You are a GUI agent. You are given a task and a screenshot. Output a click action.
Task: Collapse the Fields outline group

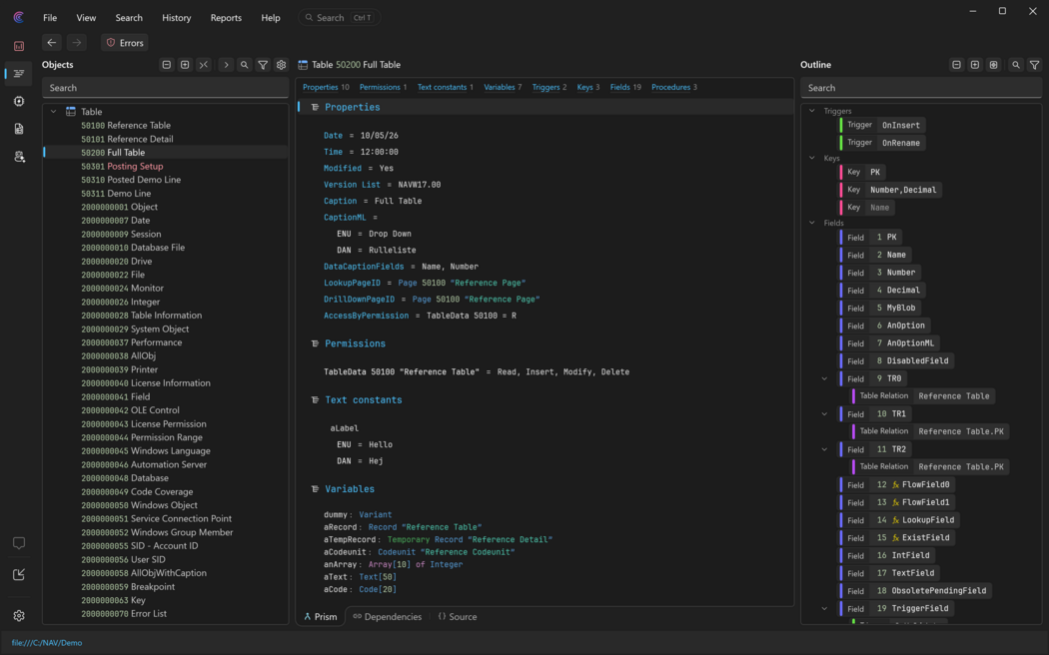[812, 223]
